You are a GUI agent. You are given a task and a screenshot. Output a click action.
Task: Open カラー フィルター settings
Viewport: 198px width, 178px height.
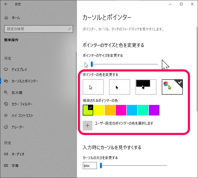click(22, 104)
